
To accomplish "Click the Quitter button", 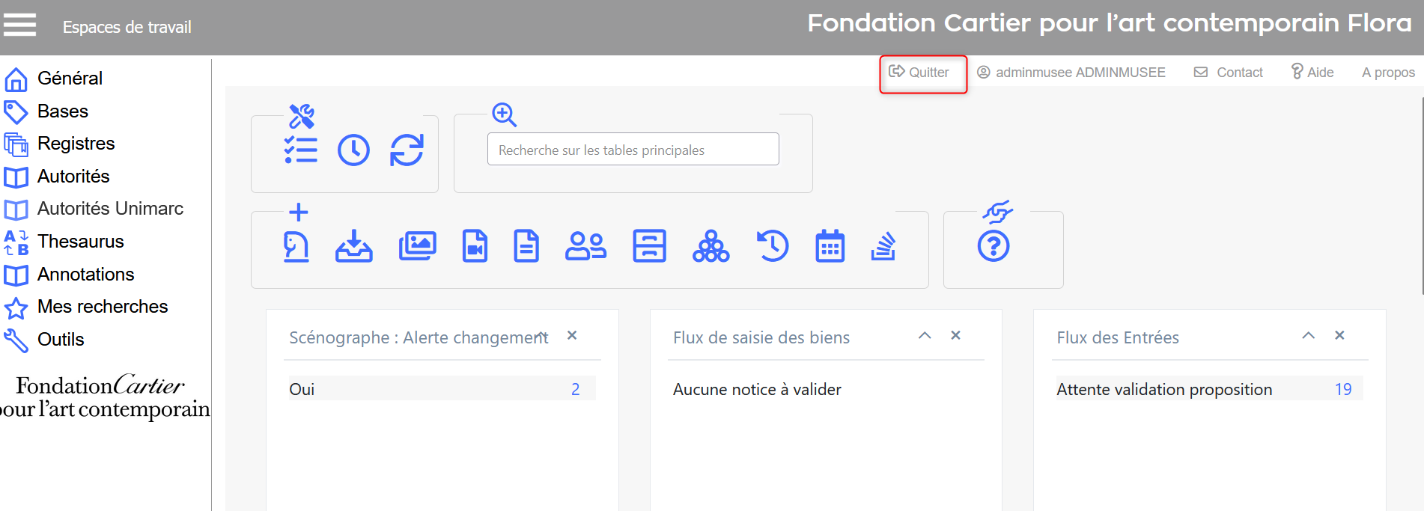I will tap(919, 73).
